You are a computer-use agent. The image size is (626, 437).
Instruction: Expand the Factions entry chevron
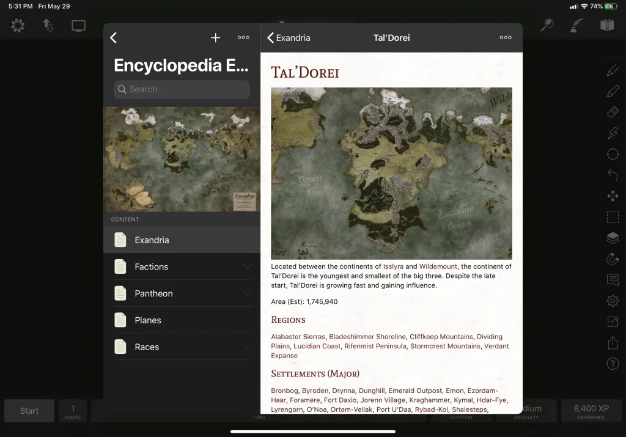pyautogui.click(x=248, y=266)
